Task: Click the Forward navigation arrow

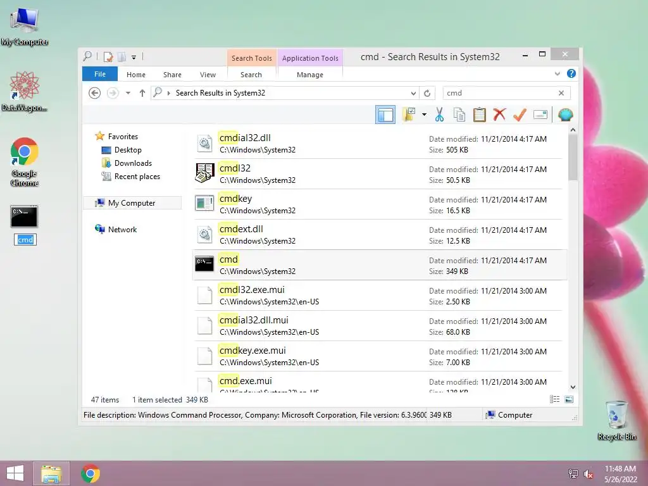Action: coord(113,93)
